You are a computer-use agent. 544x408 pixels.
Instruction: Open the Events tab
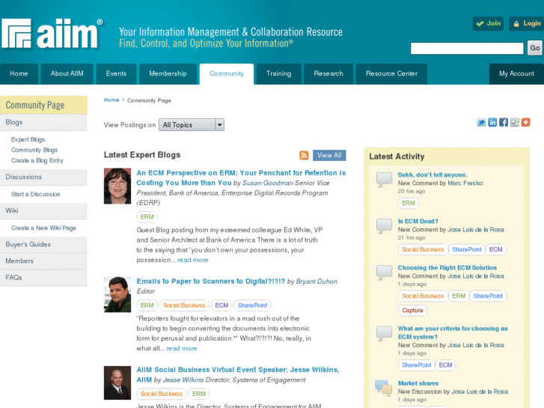pos(116,73)
